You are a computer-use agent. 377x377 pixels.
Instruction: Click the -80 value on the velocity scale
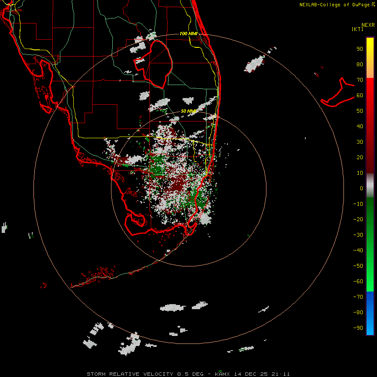coord(358,312)
